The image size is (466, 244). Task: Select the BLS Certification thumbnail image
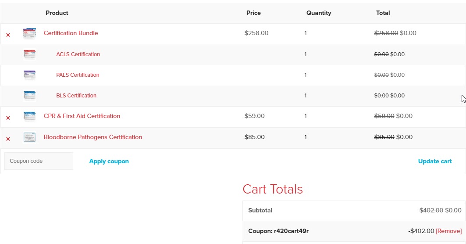pyautogui.click(x=29, y=96)
